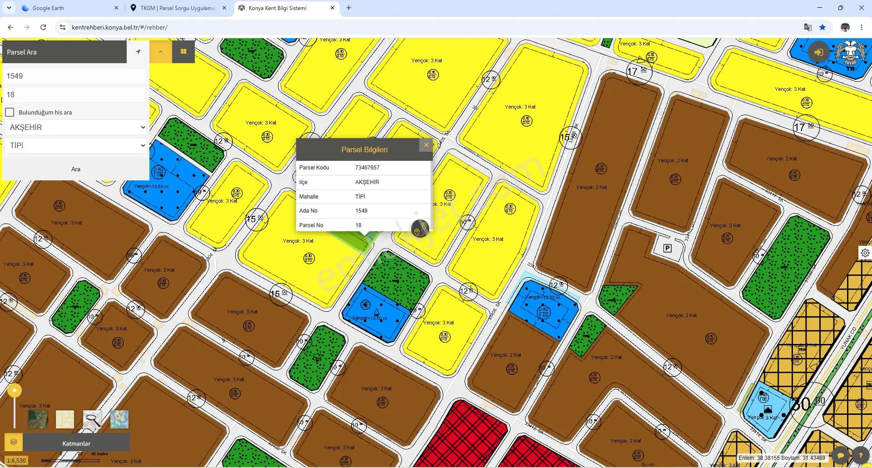Viewport: 872px width, 468px height.
Task: Open the map settings gear icon
Action: tap(865, 253)
